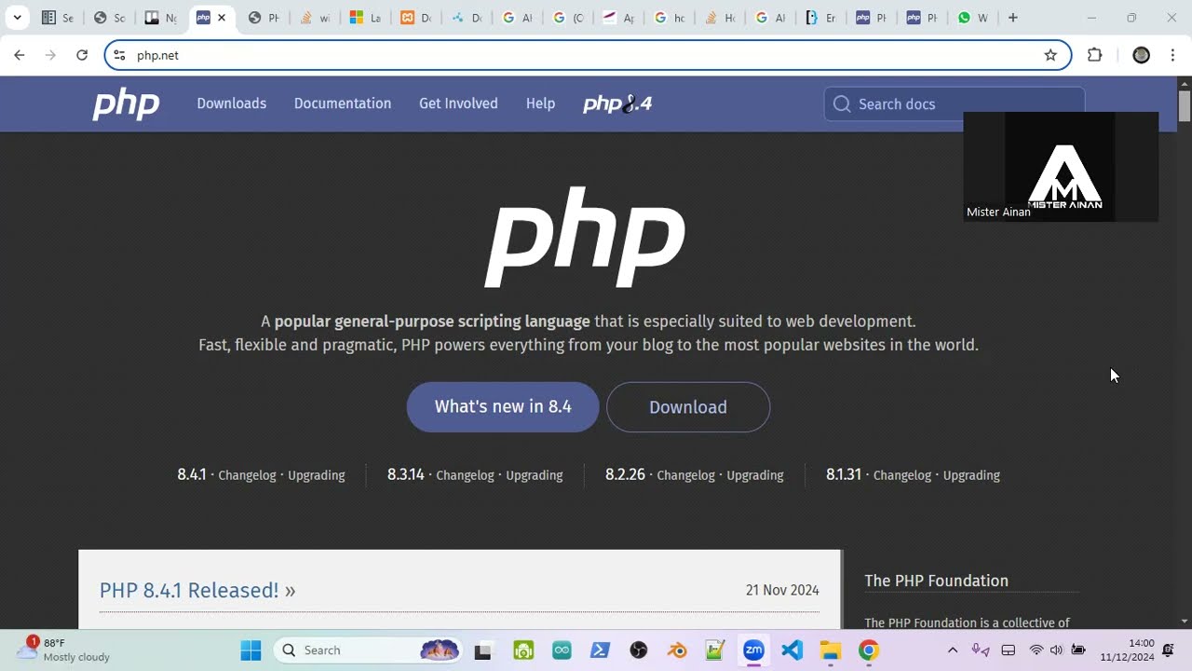Open the notification bell in system tray
The image size is (1192, 671).
[1168, 650]
